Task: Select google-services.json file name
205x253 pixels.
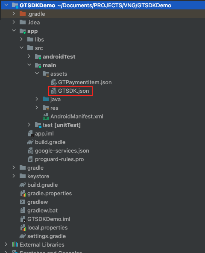Action: [62, 151]
